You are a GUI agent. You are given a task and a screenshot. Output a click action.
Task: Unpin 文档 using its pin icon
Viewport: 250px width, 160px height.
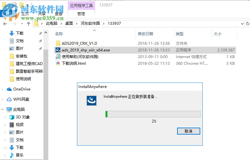coord(41,41)
